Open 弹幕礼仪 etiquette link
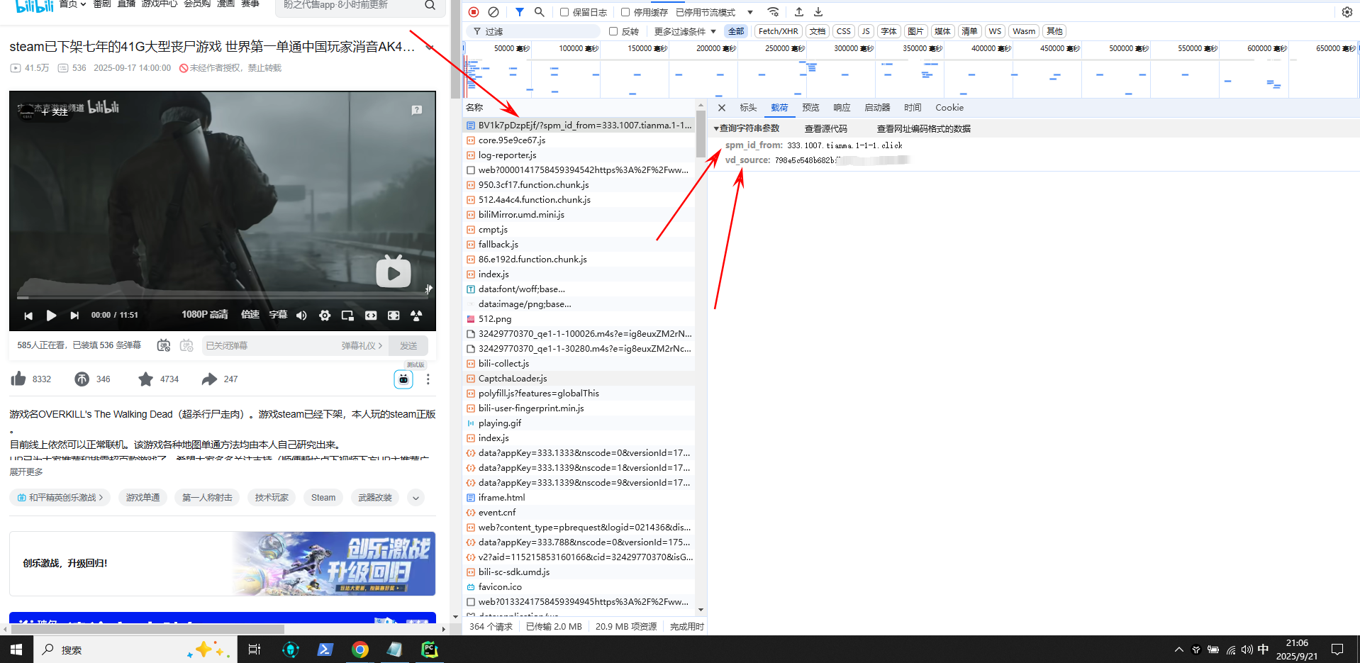Viewport: 1360px width, 663px height. click(x=362, y=346)
